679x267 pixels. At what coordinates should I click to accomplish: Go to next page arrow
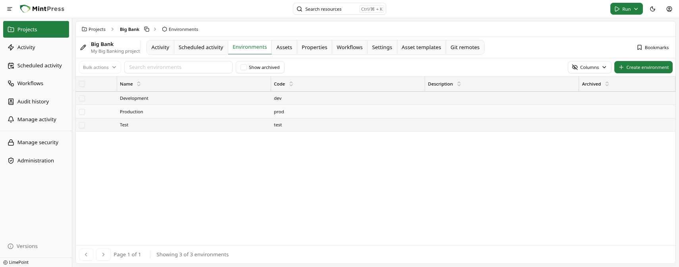103,254
